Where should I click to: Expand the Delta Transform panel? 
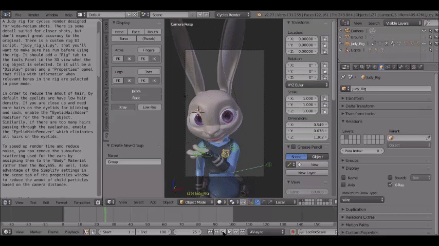[359, 106]
